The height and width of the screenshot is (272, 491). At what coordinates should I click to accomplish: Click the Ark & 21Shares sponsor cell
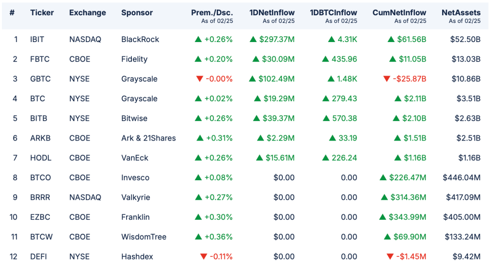[x=148, y=138]
